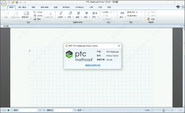Switch to the 绘图 ribbon tab
The height and width of the screenshot is (113, 185).
pos(55,7)
